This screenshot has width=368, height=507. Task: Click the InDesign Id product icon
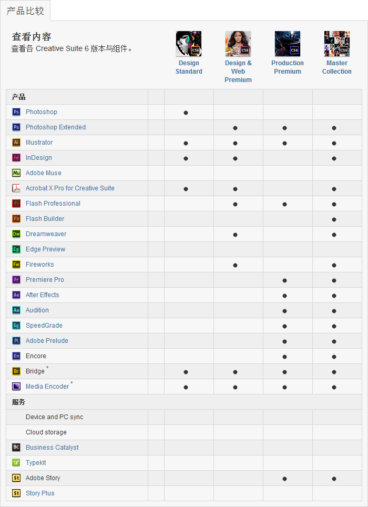[x=16, y=158]
